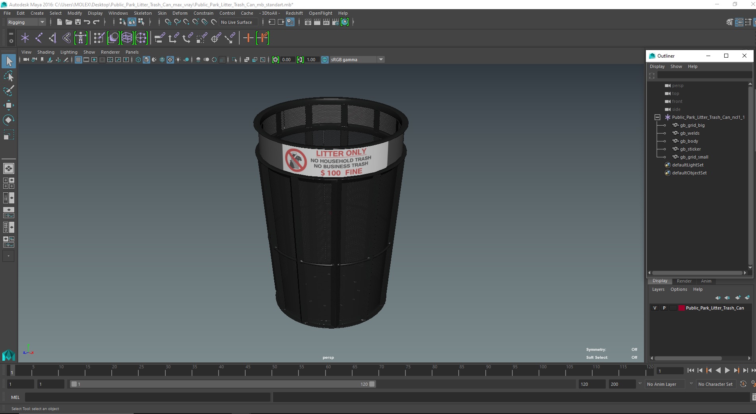Viewport: 756px width, 414px height.
Task: Open the Rigging menu set dropdown
Action: pyautogui.click(x=26, y=22)
